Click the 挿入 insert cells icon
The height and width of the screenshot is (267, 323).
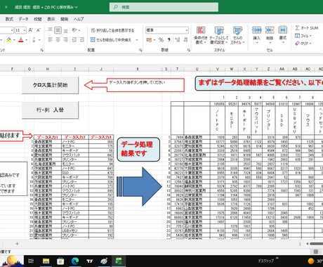click(256, 30)
